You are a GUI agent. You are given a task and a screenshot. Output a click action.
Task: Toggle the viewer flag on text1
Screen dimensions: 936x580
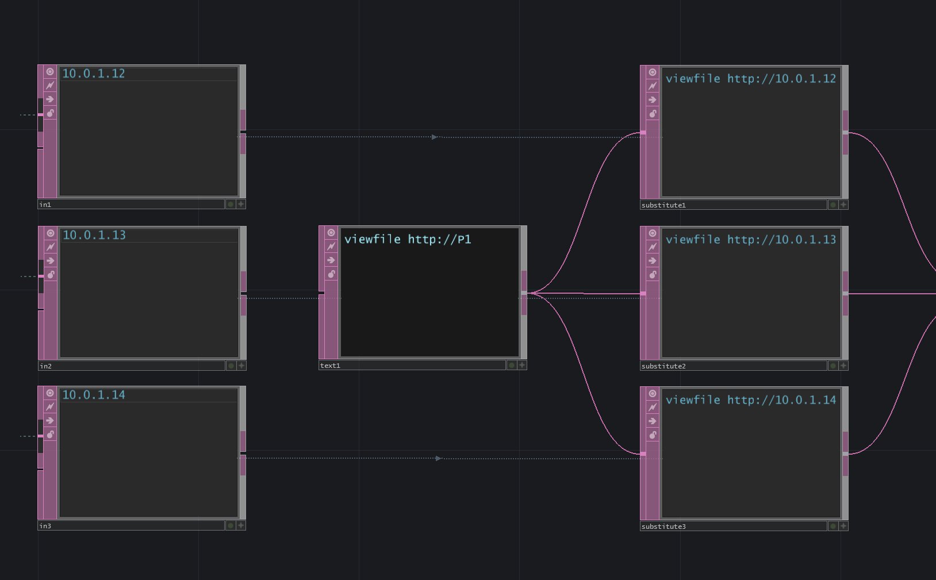331,233
